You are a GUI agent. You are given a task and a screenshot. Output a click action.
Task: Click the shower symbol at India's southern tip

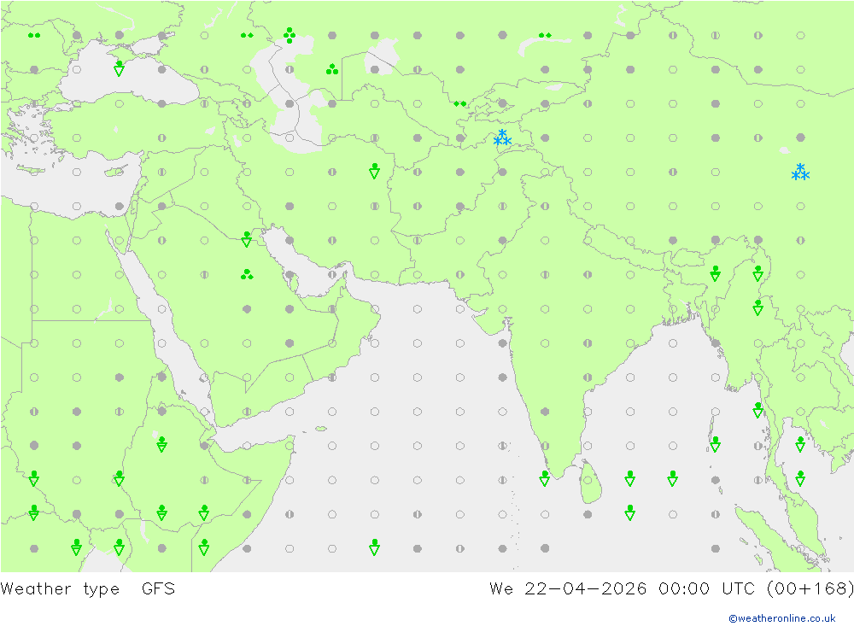coord(545,478)
